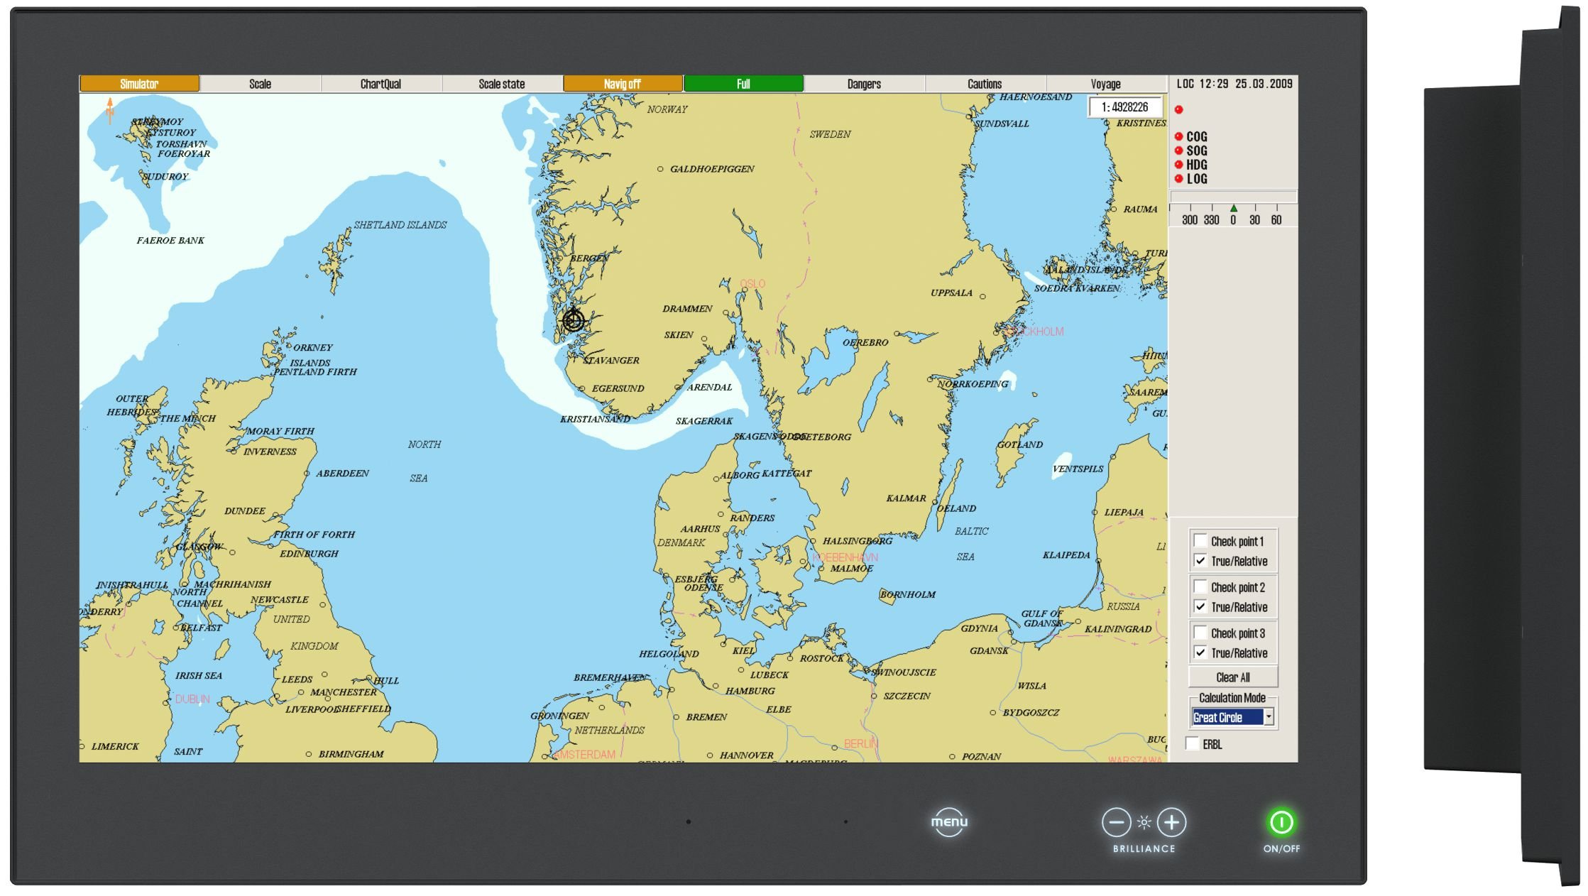The image size is (1588, 896).
Task: Click the EDINBURGH label on the chart
Action: tap(309, 553)
